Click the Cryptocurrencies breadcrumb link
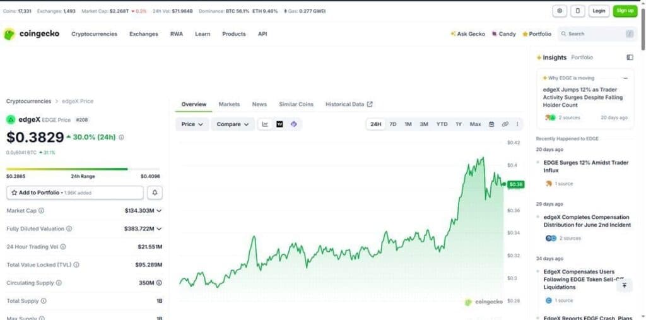This screenshot has height=320, width=646. click(28, 101)
